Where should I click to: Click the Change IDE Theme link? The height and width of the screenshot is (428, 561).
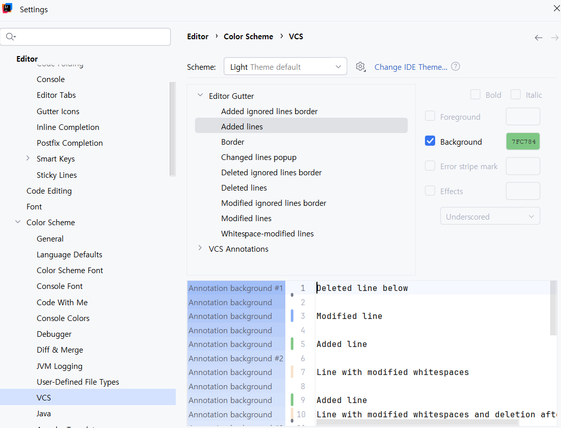[411, 67]
